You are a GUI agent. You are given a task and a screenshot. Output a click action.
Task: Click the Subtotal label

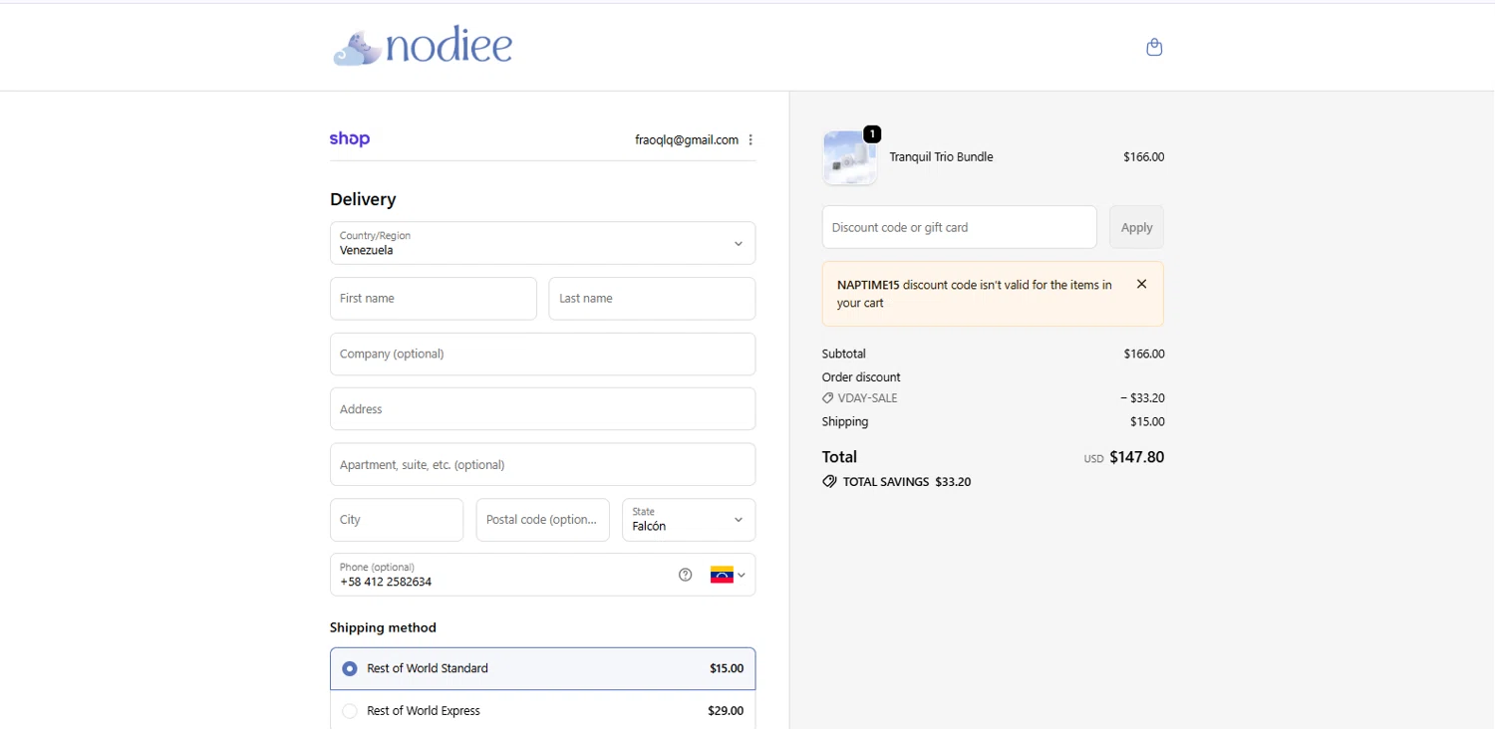[x=844, y=354]
